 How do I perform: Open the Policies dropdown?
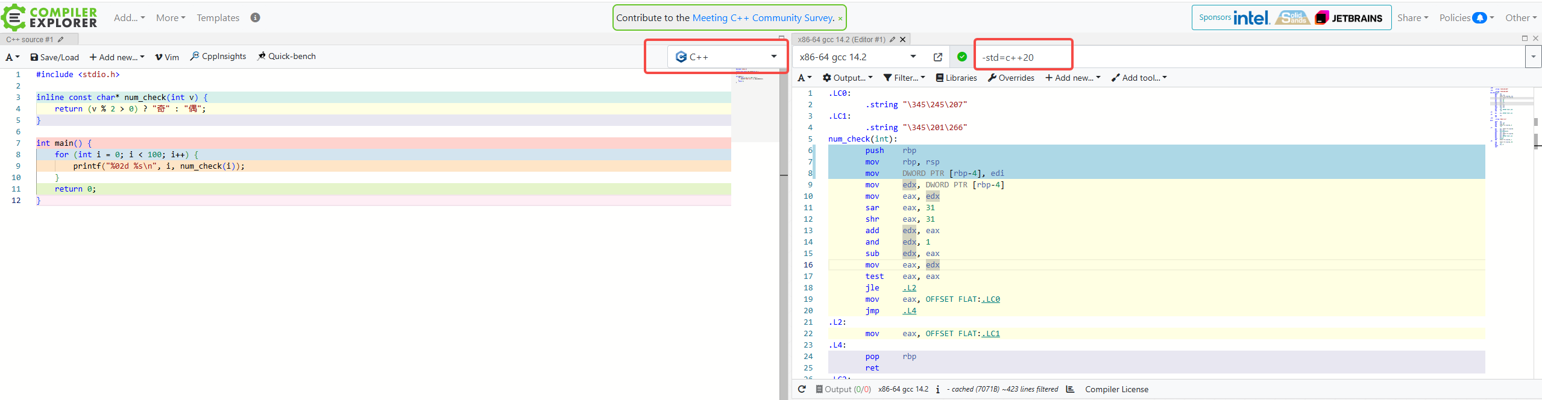[1467, 18]
